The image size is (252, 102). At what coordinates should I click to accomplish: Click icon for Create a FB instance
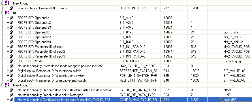coord(12,8)
